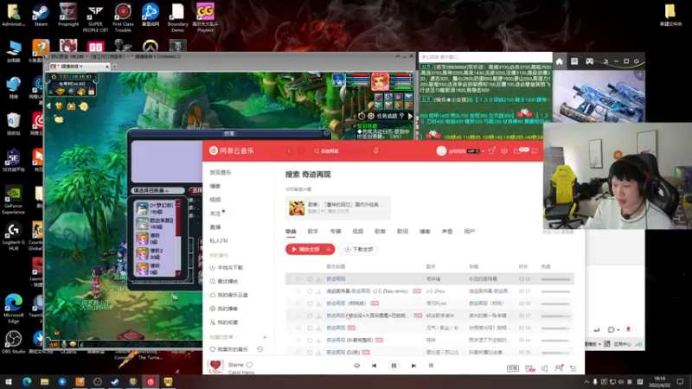
Task: Like the 奇迹再现 (DJ版) song
Action: point(310,353)
